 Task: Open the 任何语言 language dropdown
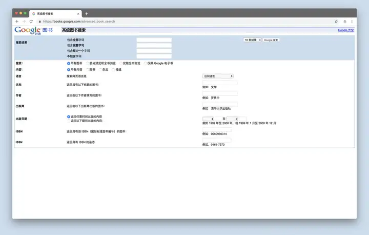click(218, 76)
